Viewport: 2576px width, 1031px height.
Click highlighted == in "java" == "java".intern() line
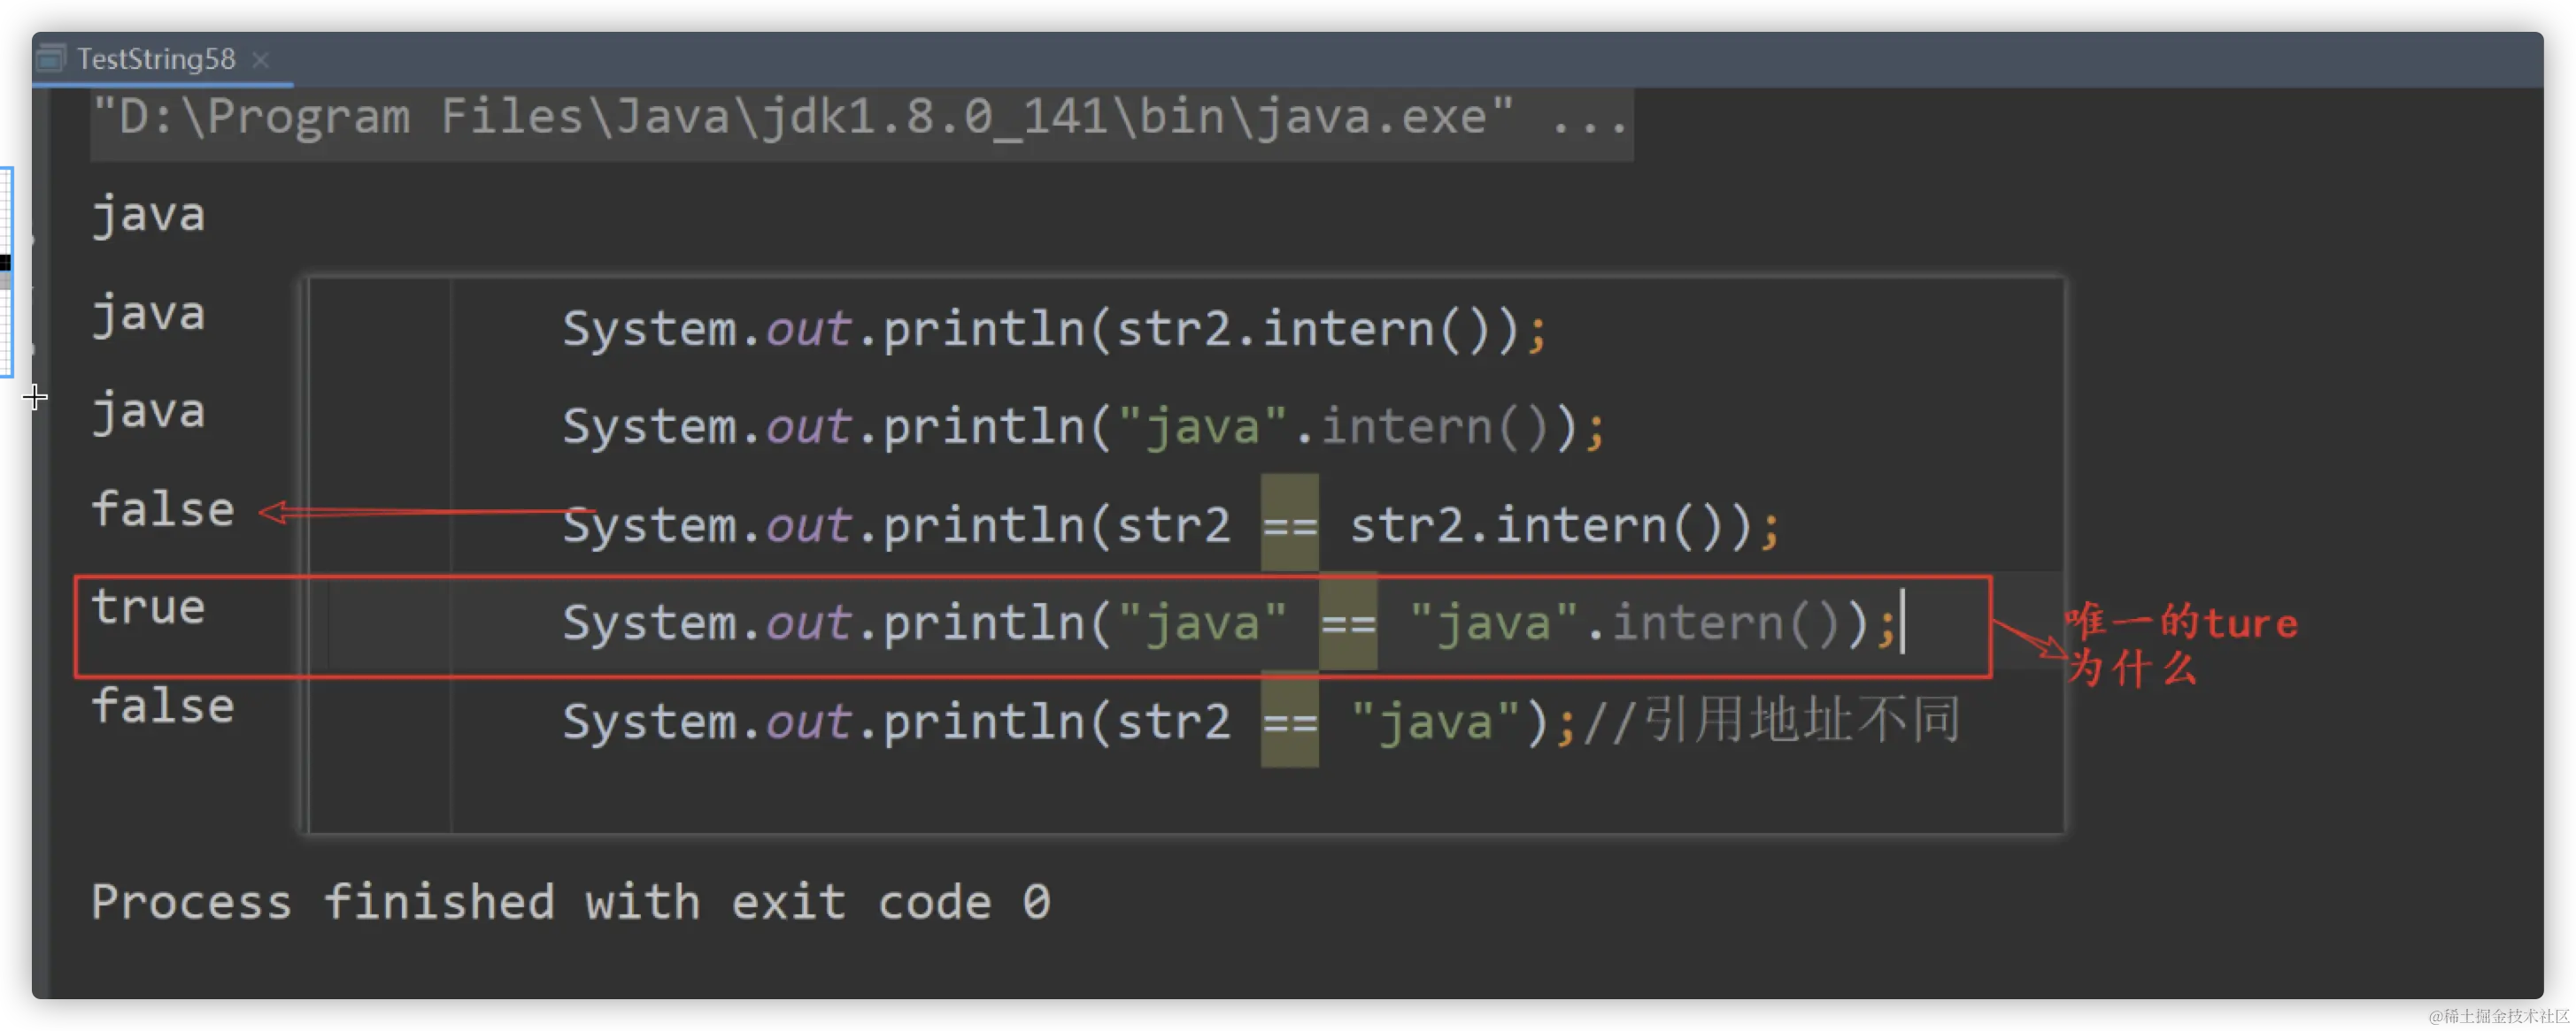[x=1347, y=622]
